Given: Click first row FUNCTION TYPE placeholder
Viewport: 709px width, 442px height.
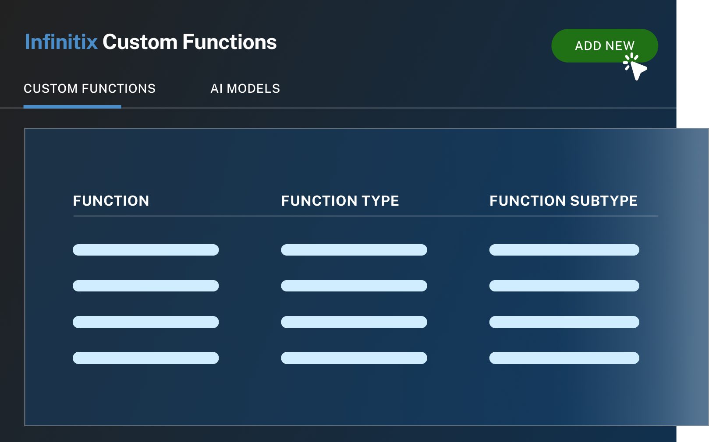Looking at the screenshot, I should pos(354,250).
